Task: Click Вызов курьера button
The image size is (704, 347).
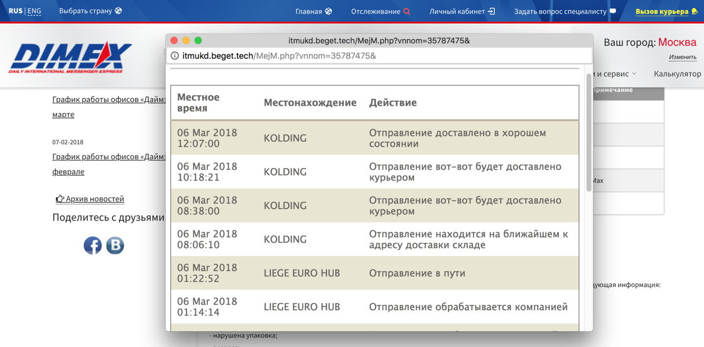Action: (666, 11)
